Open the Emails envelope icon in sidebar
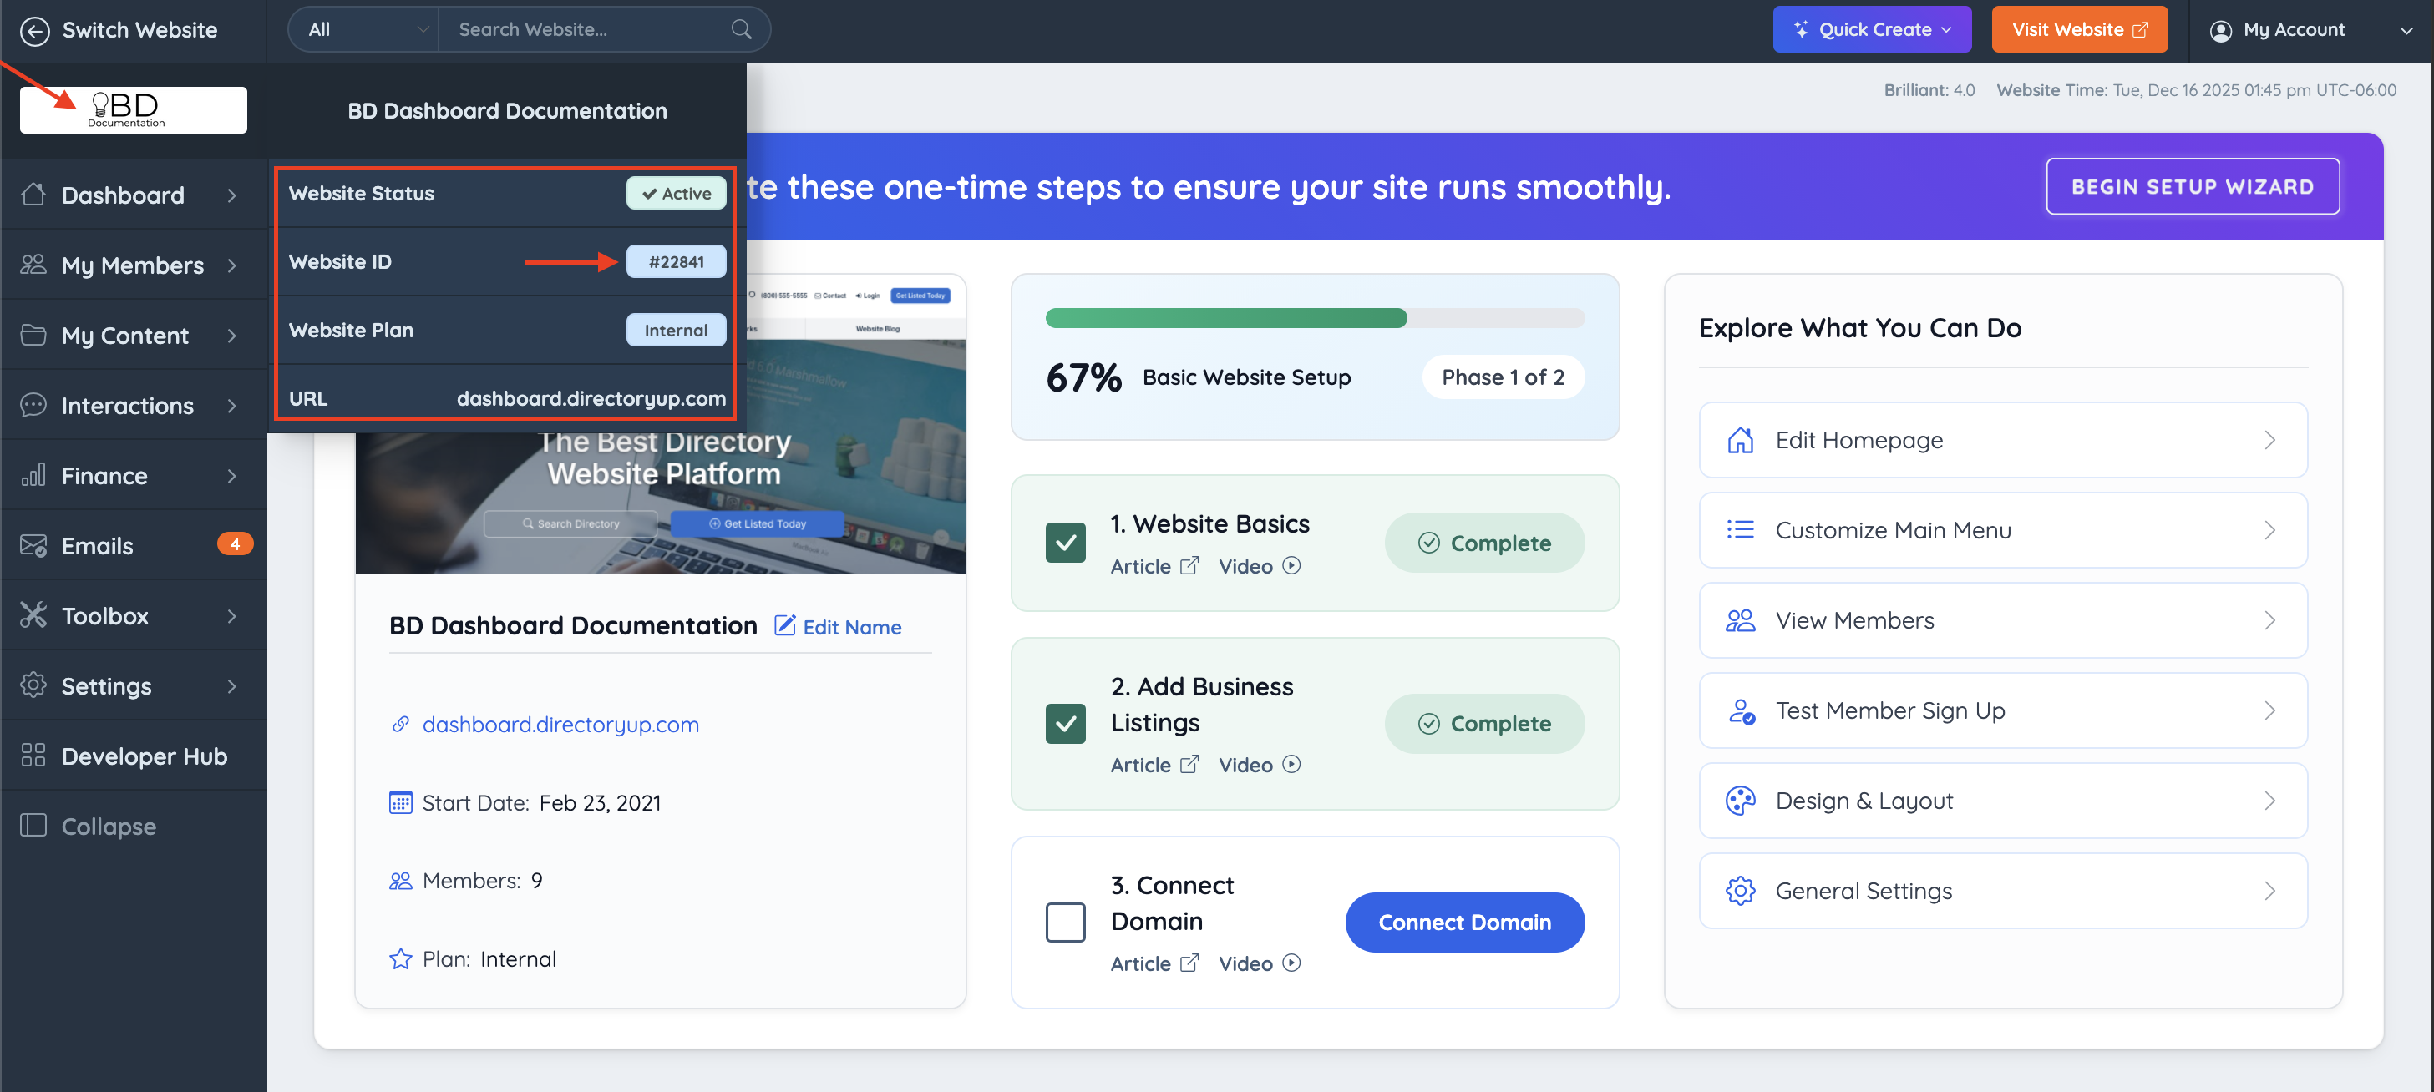This screenshot has height=1092, width=2434. (x=33, y=545)
